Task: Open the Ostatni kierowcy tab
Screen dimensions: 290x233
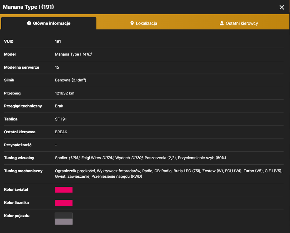Action: click(x=239, y=23)
